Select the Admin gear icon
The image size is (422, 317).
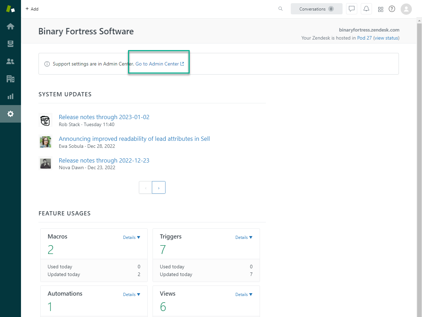(10, 114)
